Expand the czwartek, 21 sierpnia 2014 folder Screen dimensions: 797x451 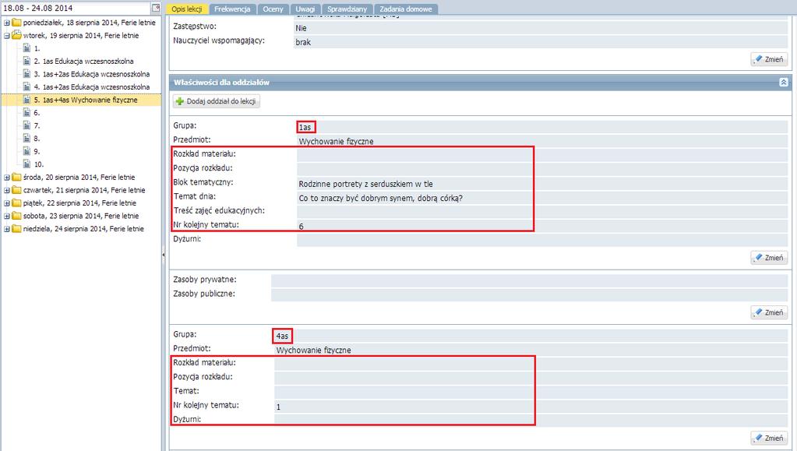click(x=6, y=190)
